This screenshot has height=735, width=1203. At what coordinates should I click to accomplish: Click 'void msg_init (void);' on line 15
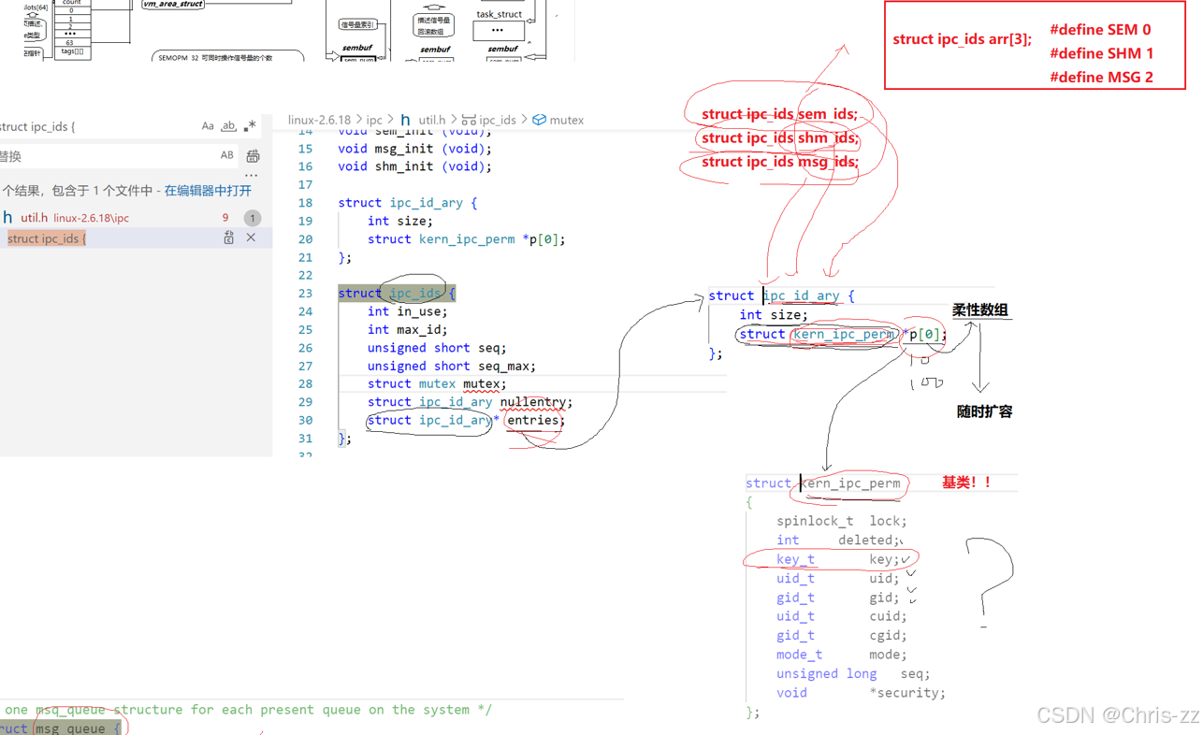(x=414, y=149)
